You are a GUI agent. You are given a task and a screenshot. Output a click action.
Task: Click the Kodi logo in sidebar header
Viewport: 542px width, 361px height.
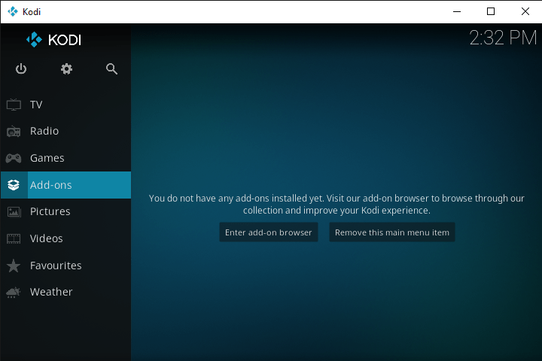coord(53,40)
